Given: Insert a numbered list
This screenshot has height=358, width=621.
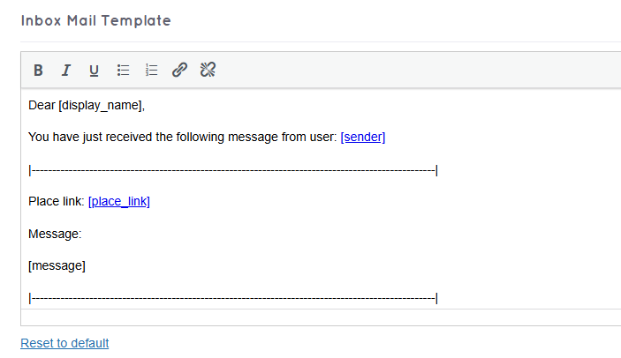Looking at the screenshot, I should (x=151, y=71).
